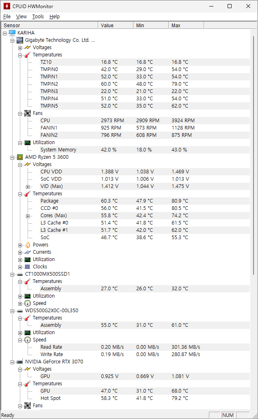Expand the Currents node
The height and width of the screenshot is (419, 258).
click(x=20, y=253)
